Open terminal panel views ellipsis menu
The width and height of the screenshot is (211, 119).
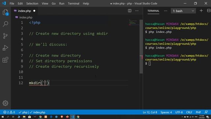[166, 11]
